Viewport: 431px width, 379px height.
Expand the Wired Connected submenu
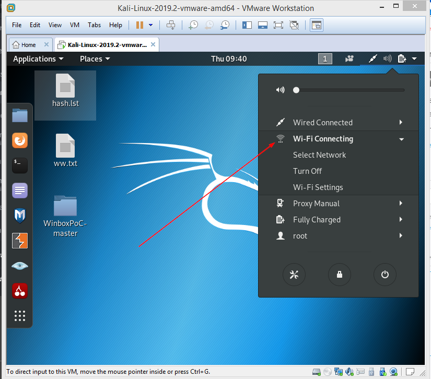click(x=339, y=123)
